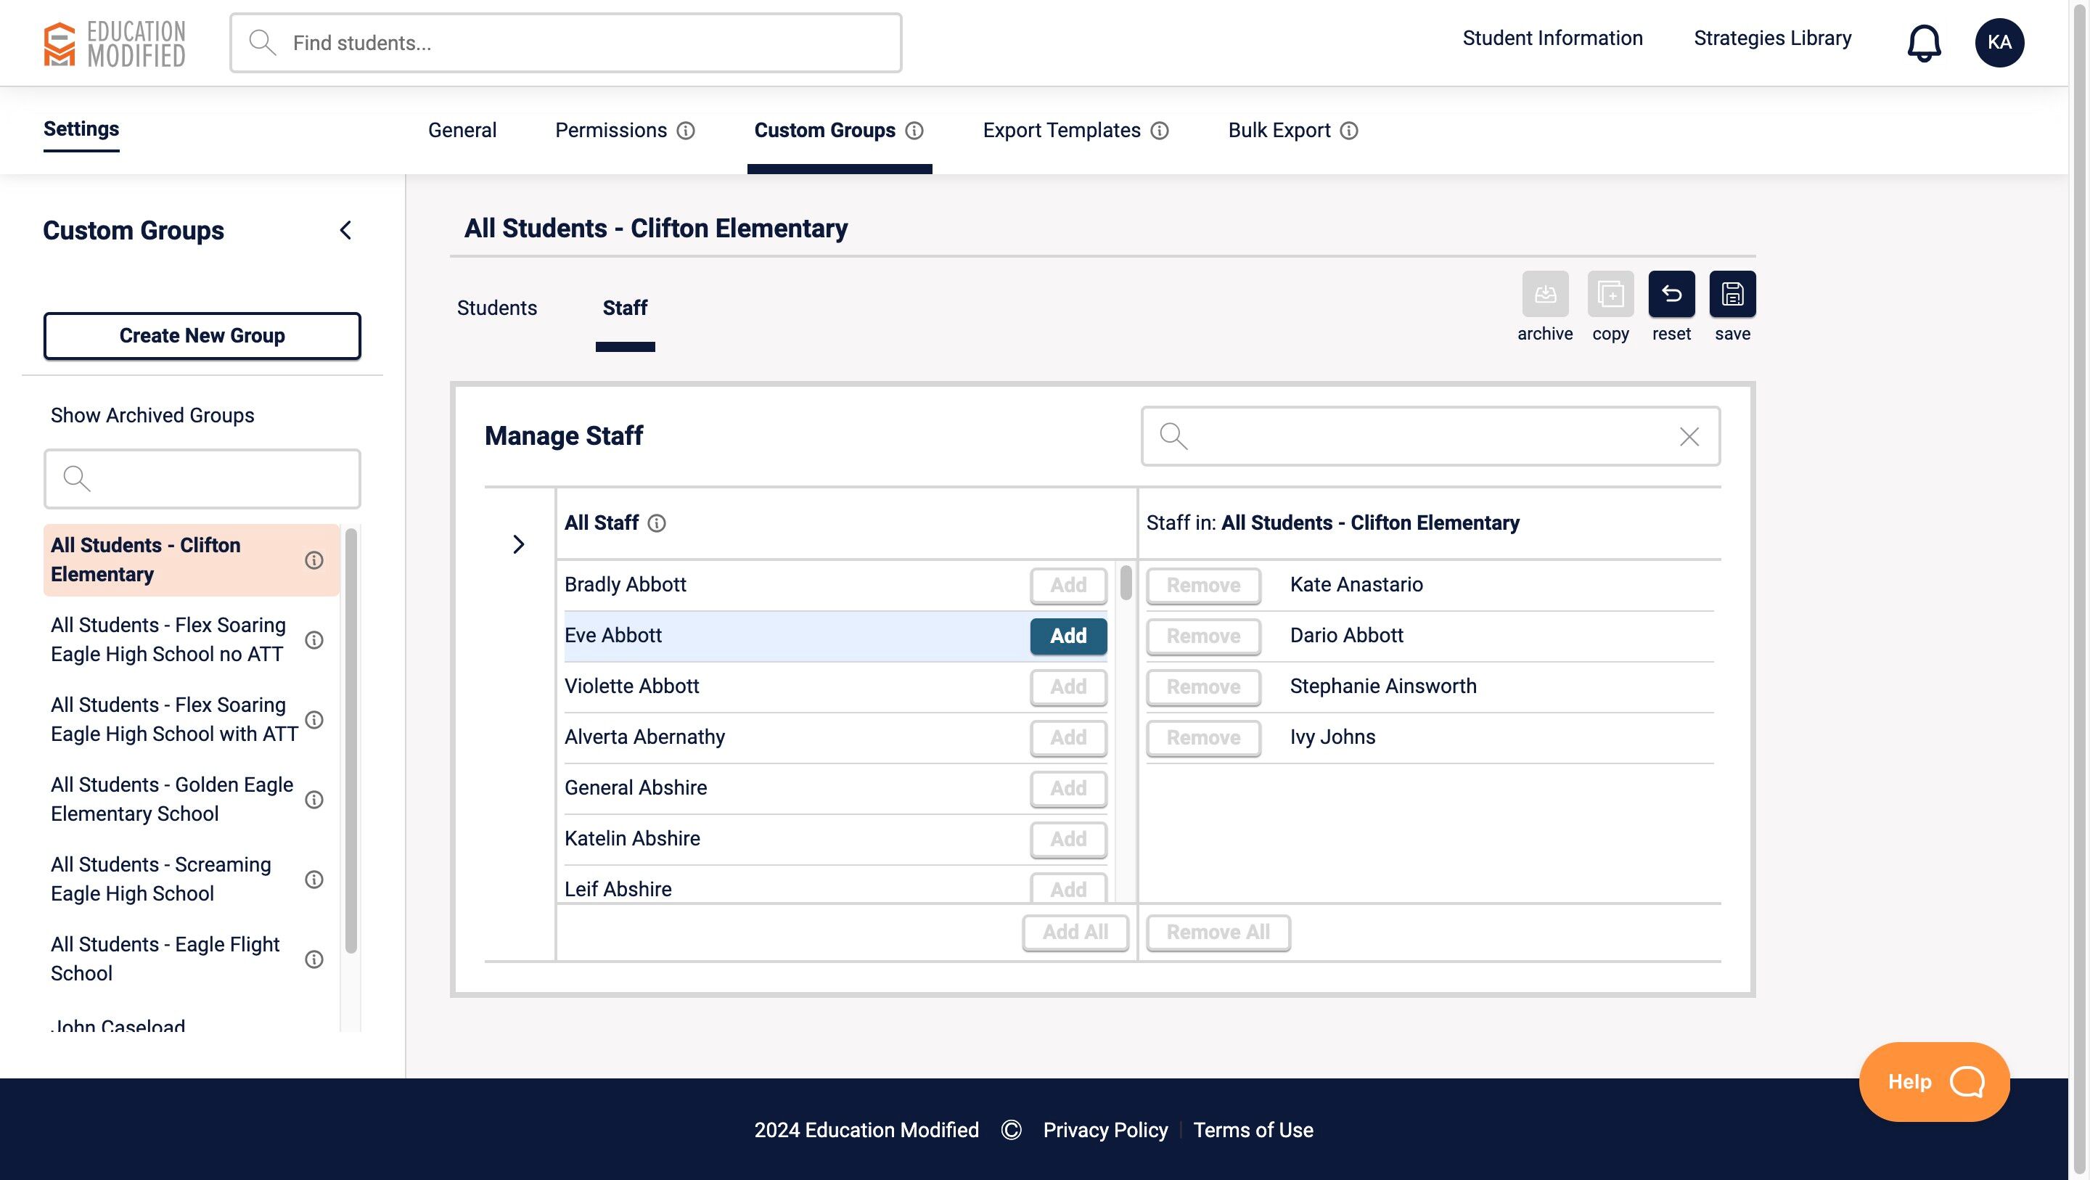Open the Export Templates tab

(x=1060, y=131)
